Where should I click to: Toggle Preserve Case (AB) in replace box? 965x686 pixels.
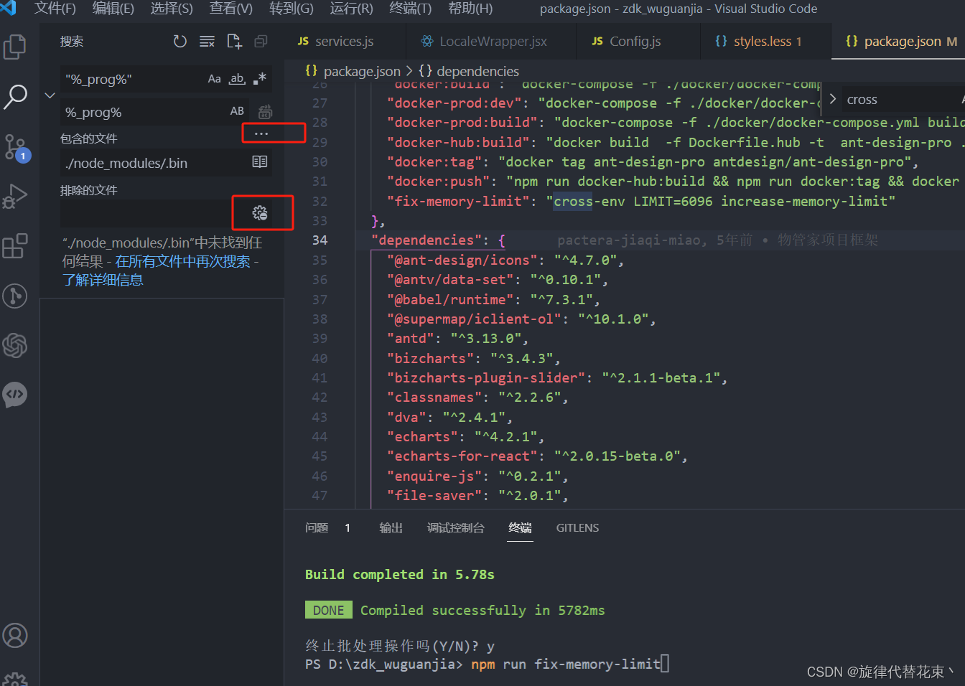point(237,111)
